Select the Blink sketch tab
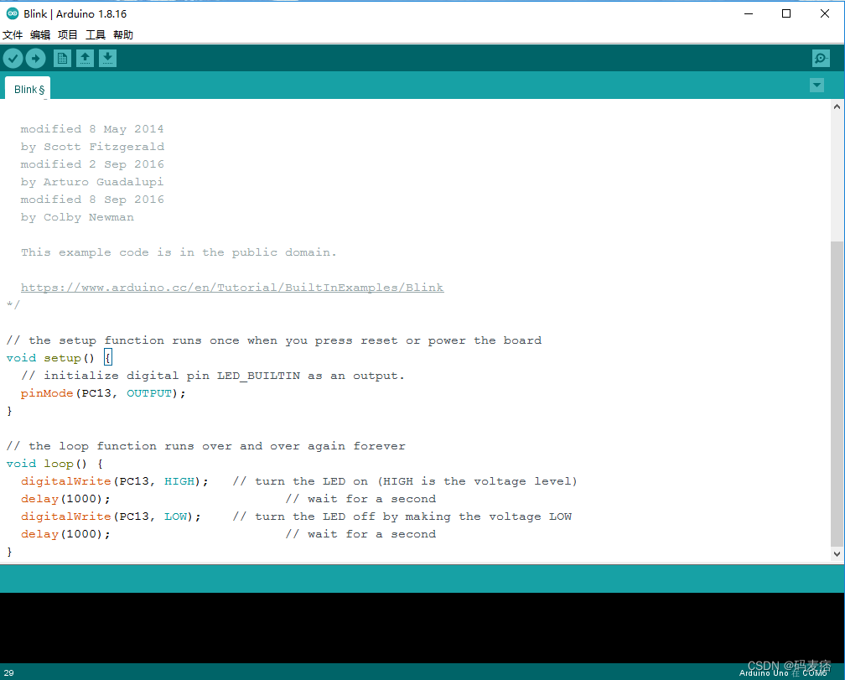The height and width of the screenshot is (680, 845). click(28, 87)
